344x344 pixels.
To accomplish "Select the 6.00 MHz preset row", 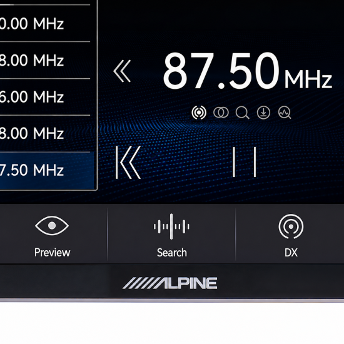I will pos(45,97).
